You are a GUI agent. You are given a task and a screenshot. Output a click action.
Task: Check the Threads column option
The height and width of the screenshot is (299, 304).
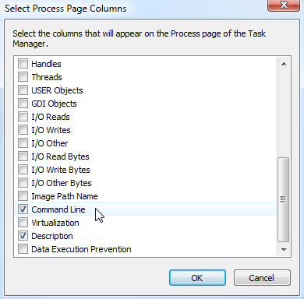23,77
